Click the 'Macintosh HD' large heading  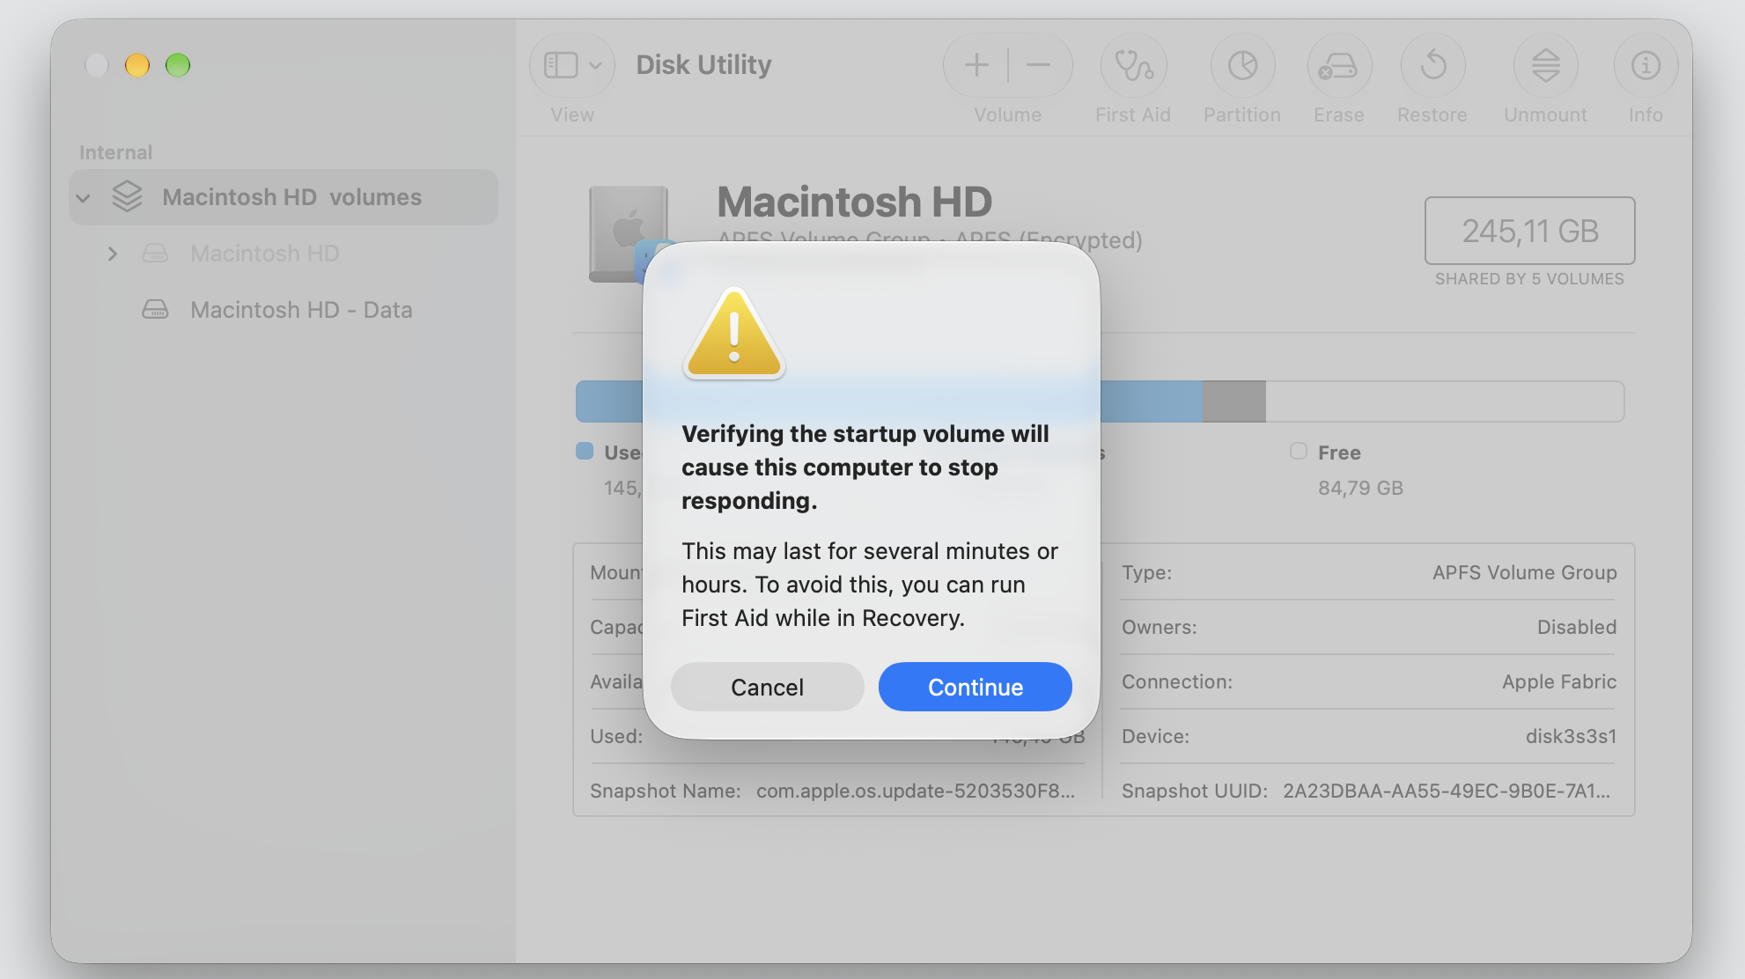(854, 202)
